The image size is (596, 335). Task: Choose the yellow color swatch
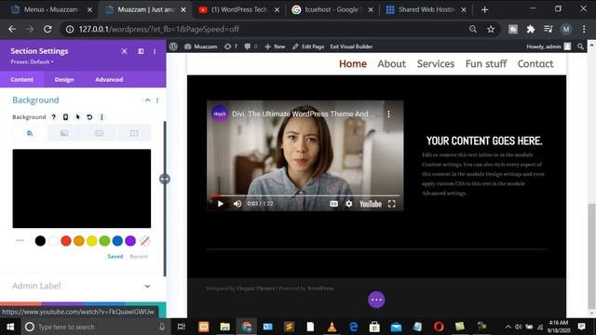pyautogui.click(x=92, y=241)
